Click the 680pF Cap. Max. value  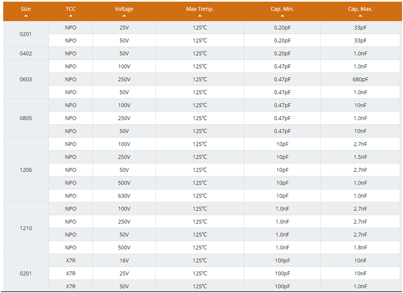[x=360, y=79]
